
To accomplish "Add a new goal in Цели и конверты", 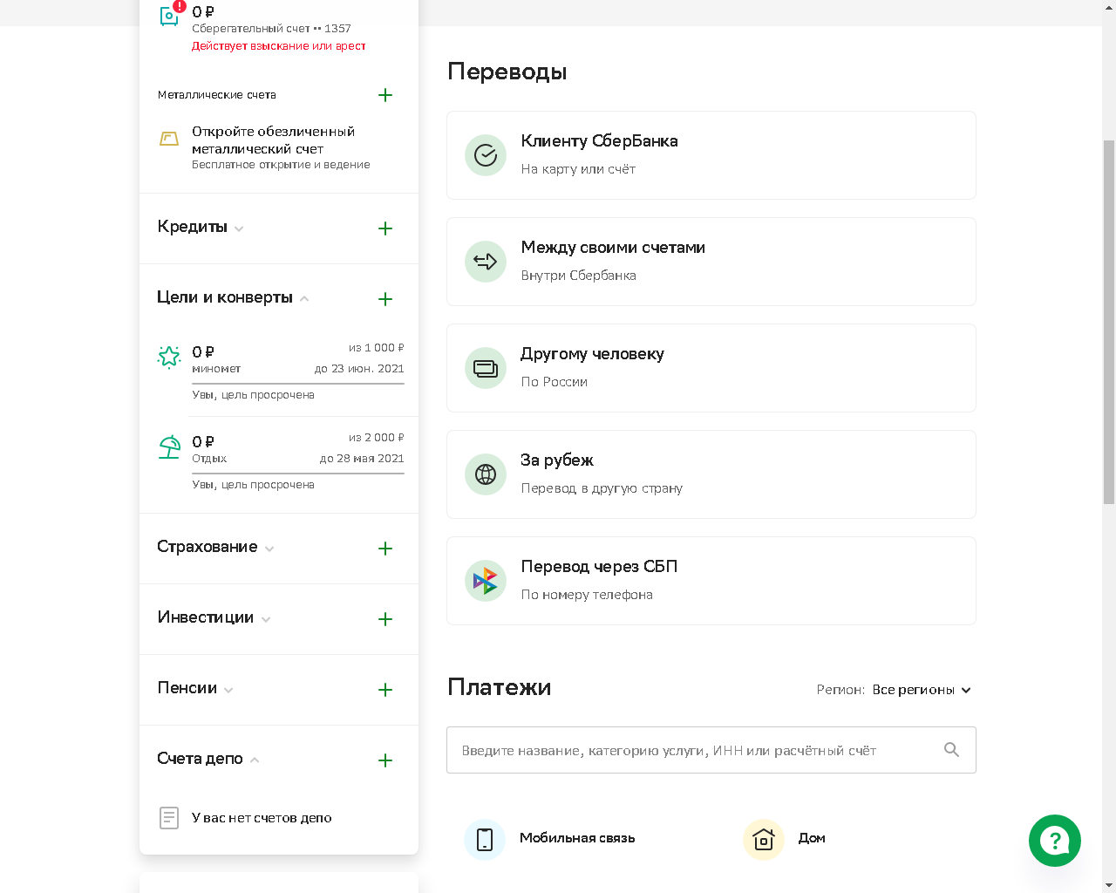I will click(x=385, y=299).
